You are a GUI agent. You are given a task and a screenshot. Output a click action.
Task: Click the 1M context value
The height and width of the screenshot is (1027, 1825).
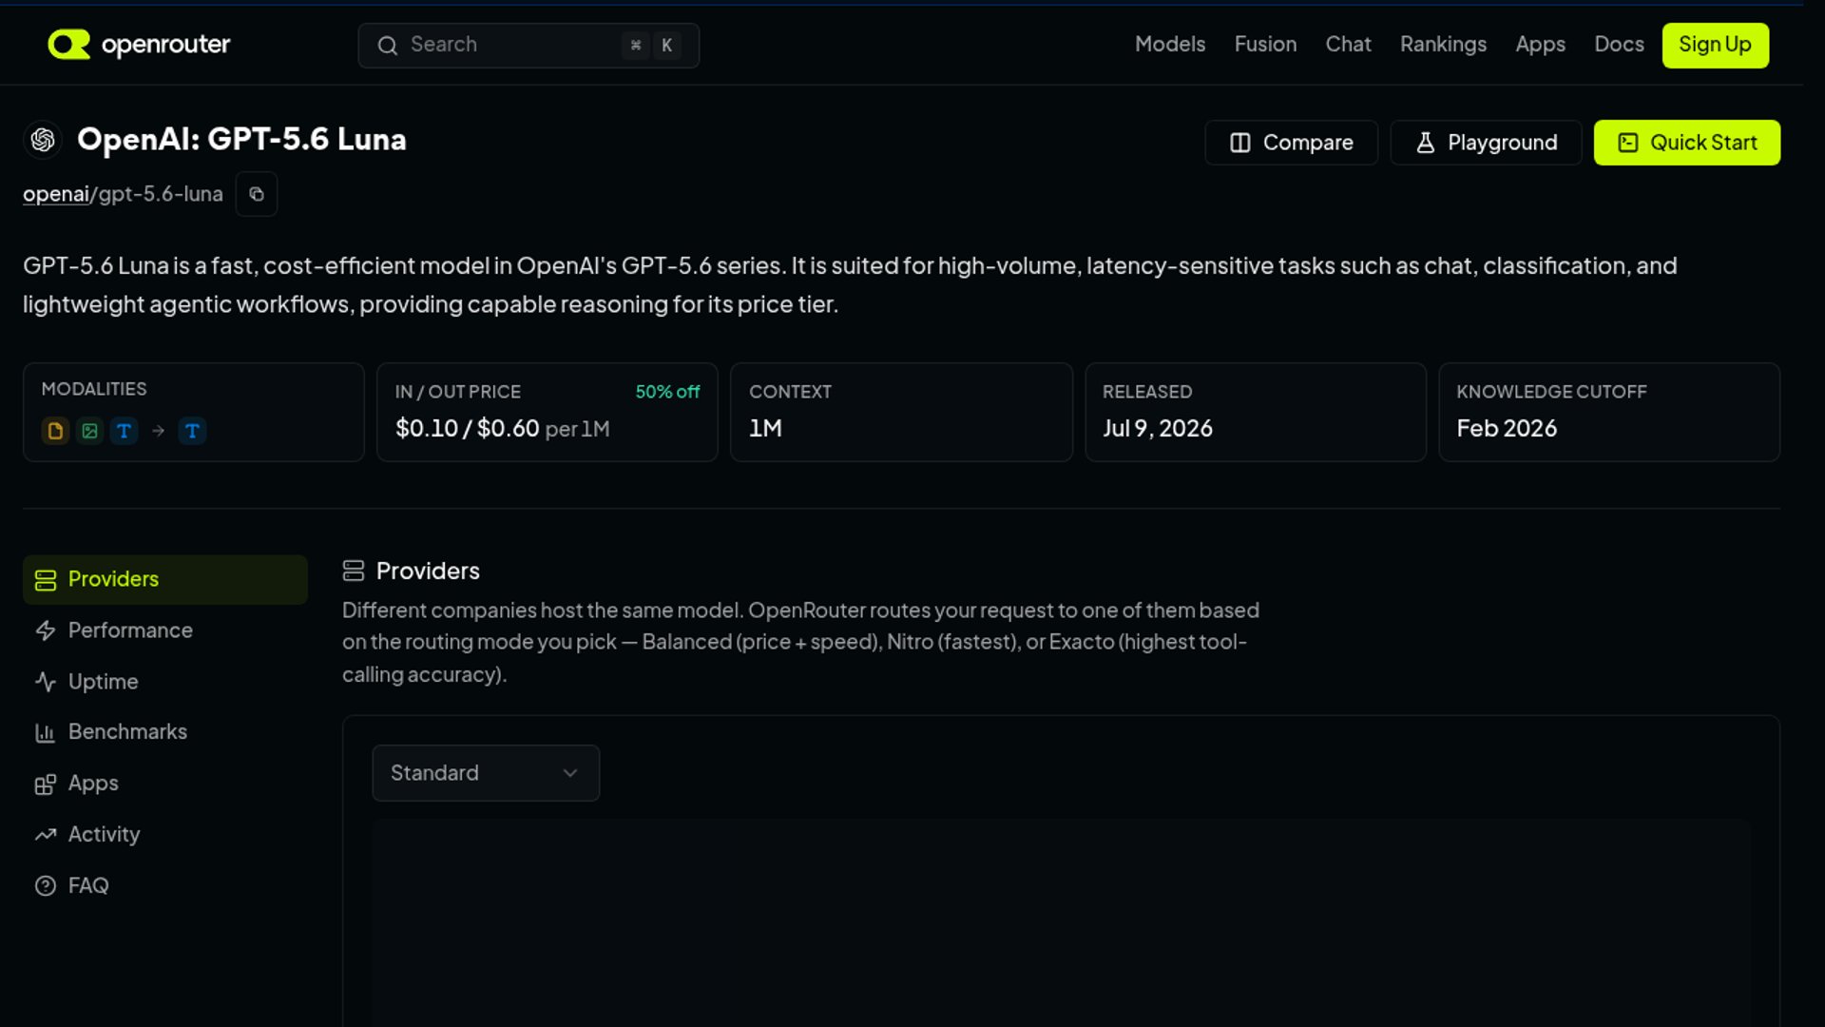point(765,429)
